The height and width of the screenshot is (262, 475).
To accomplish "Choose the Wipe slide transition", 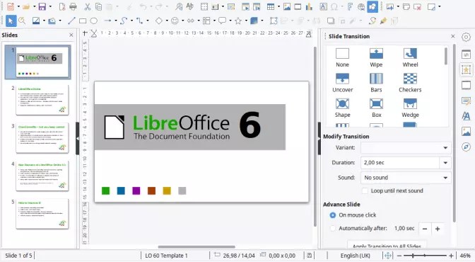I will click(x=376, y=58).
